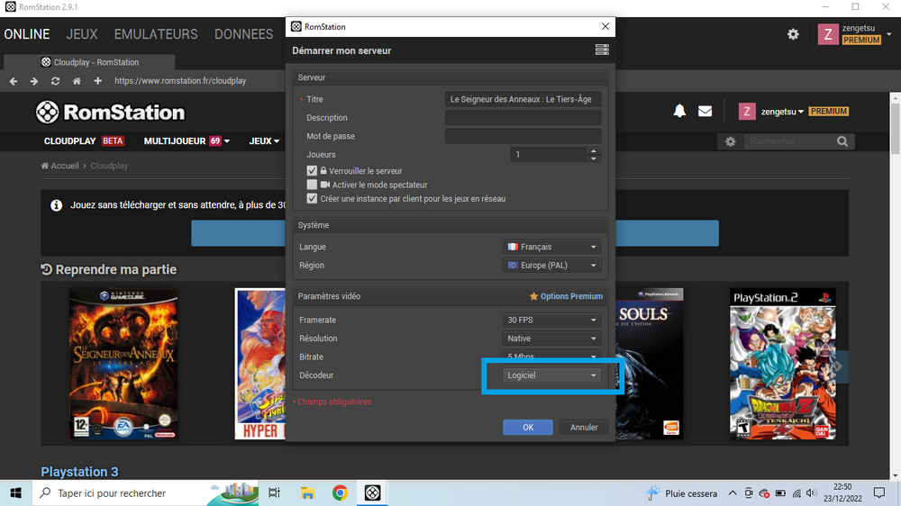The image size is (901, 506).
Task: Toggle Créer une instance par client checkbox
Action: click(312, 198)
